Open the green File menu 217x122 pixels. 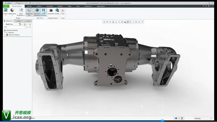(6, 6)
